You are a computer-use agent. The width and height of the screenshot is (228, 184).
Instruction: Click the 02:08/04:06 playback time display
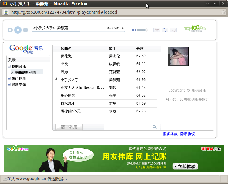click(116, 28)
